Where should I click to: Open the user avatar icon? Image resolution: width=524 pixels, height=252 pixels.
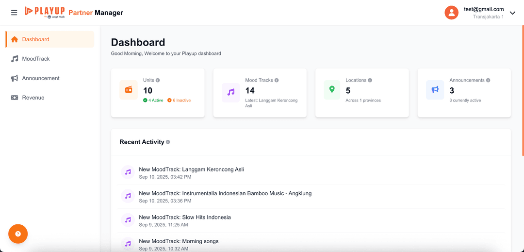[452, 13]
